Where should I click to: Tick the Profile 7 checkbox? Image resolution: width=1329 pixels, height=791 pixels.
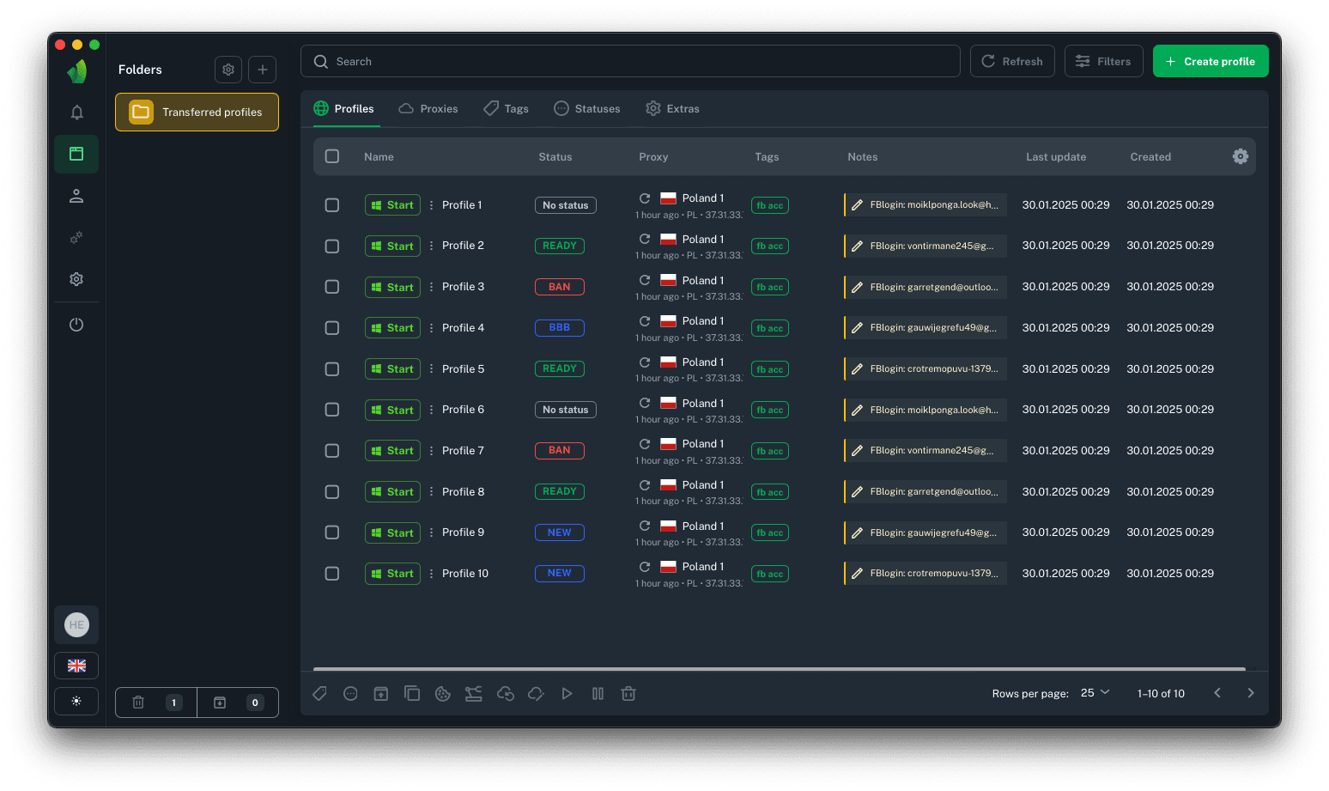pyautogui.click(x=332, y=451)
